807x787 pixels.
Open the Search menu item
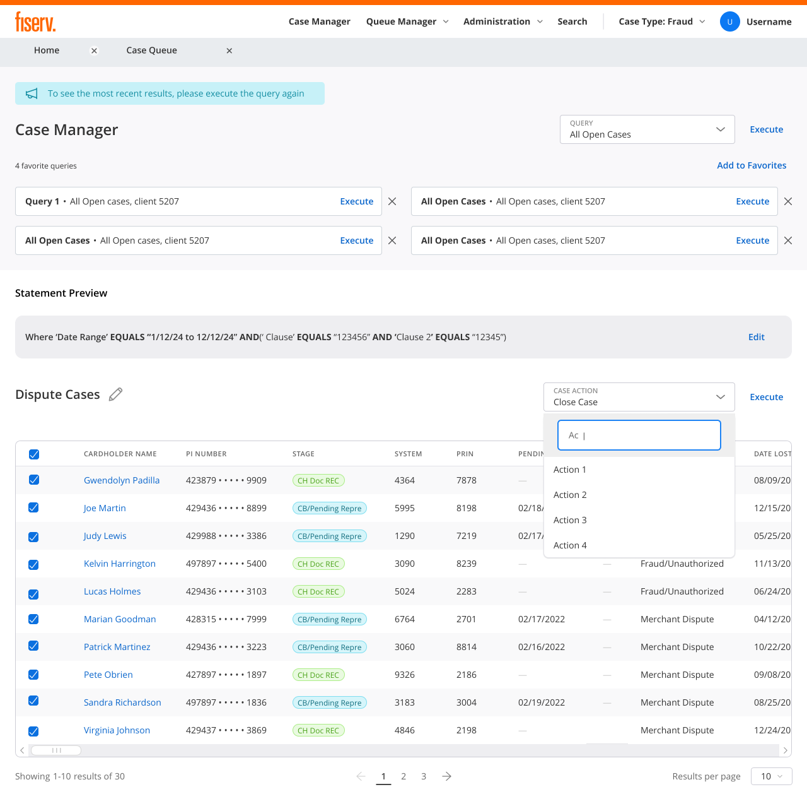click(572, 21)
